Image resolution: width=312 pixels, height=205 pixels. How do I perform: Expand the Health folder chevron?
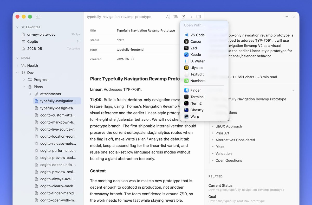tap(17, 66)
